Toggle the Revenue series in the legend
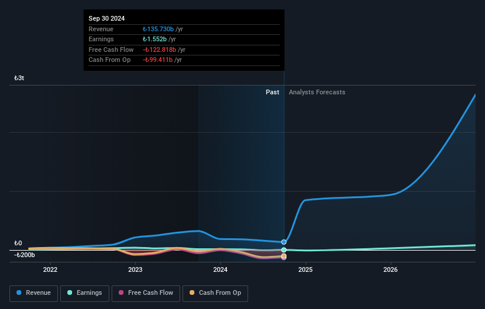485x309 pixels. (34, 293)
